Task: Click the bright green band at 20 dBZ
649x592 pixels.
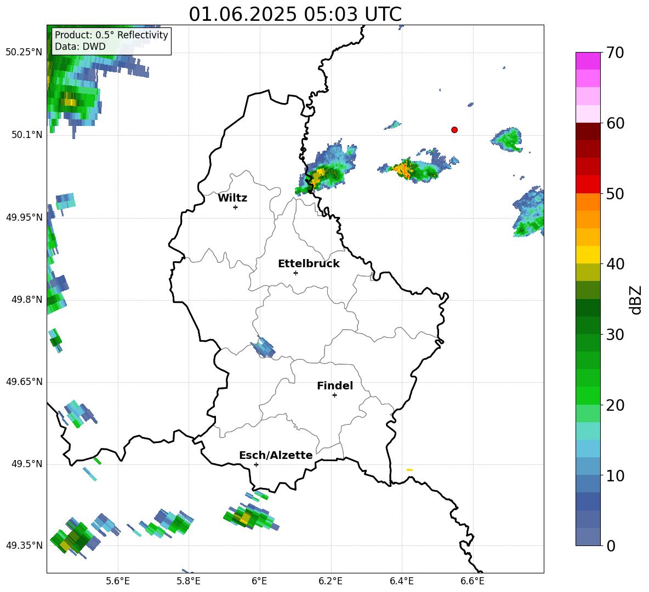Action: pos(588,396)
